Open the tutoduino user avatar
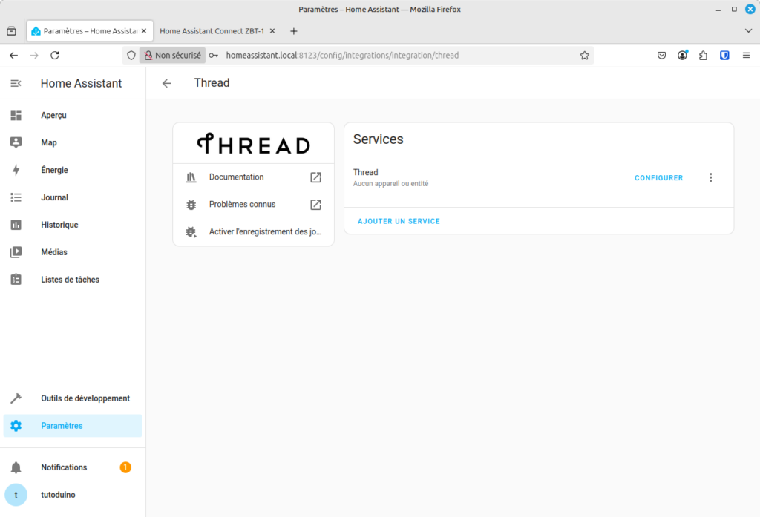This screenshot has width=760, height=517. coord(16,495)
